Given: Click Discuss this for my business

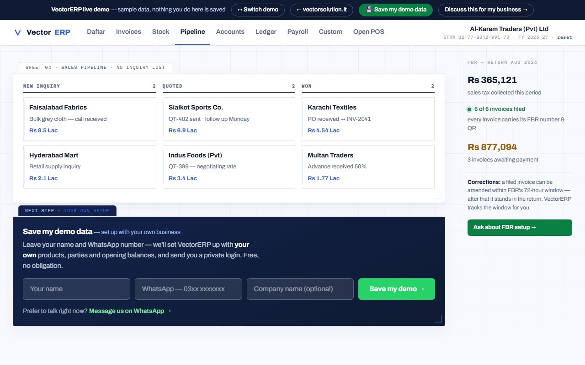Looking at the screenshot, I should pyautogui.click(x=486, y=10).
